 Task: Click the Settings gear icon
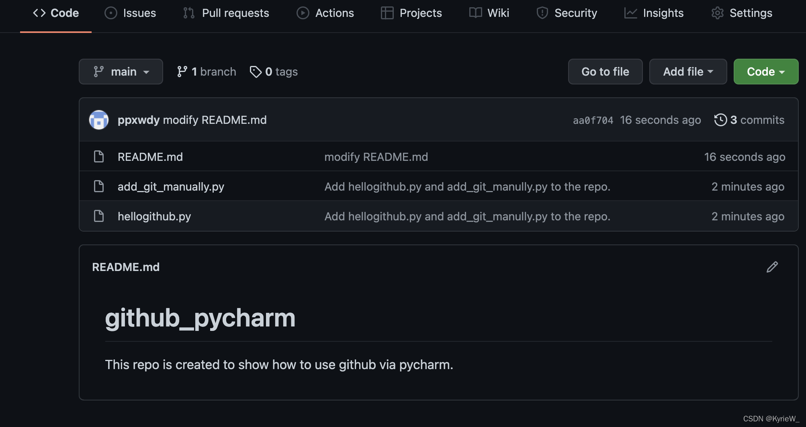point(717,13)
